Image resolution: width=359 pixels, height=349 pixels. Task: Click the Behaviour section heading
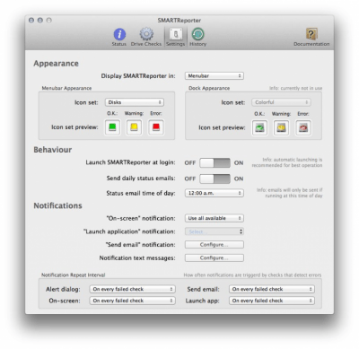click(53, 150)
